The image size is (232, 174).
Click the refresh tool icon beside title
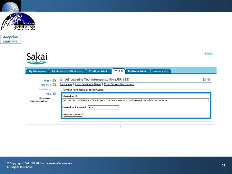point(61,80)
